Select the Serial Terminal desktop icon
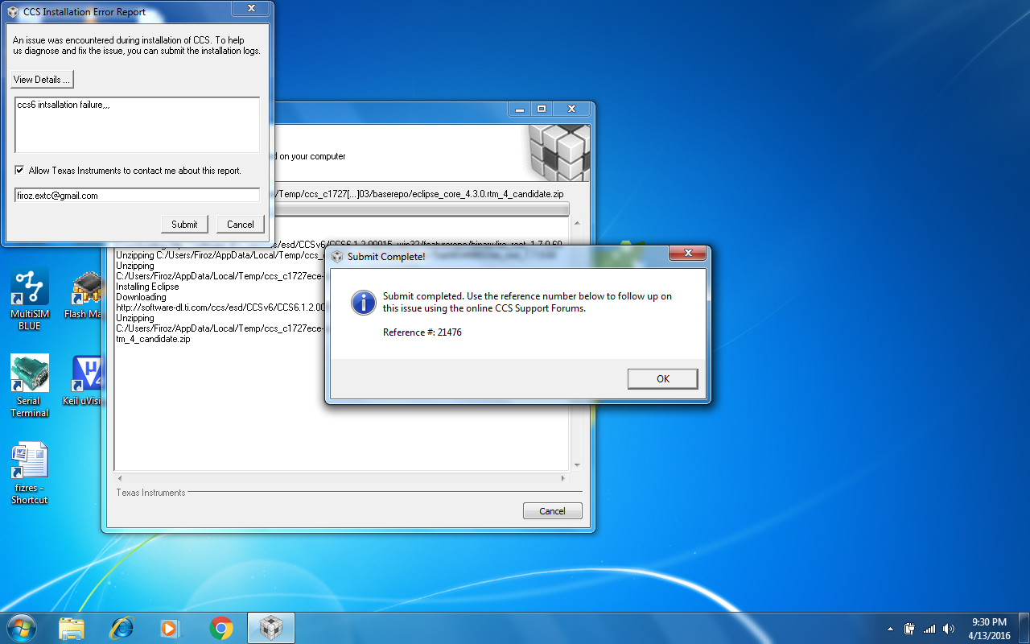This screenshot has width=1030, height=644. 30,386
